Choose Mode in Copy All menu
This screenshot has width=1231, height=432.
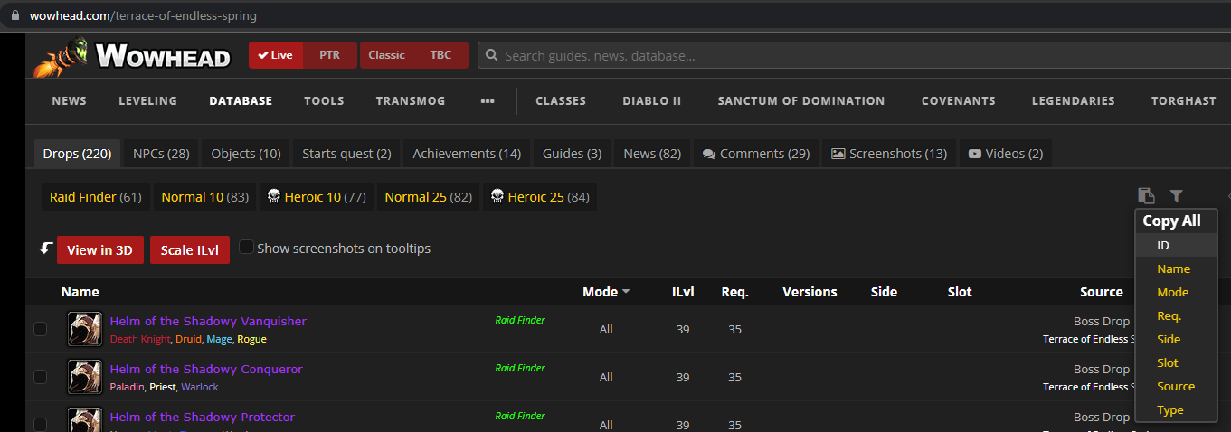pyautogui.click(x=1177, y=292)
